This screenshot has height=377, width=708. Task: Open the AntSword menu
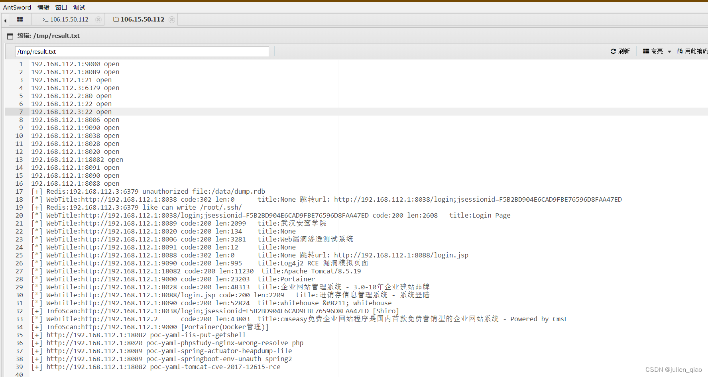point(17,7)
